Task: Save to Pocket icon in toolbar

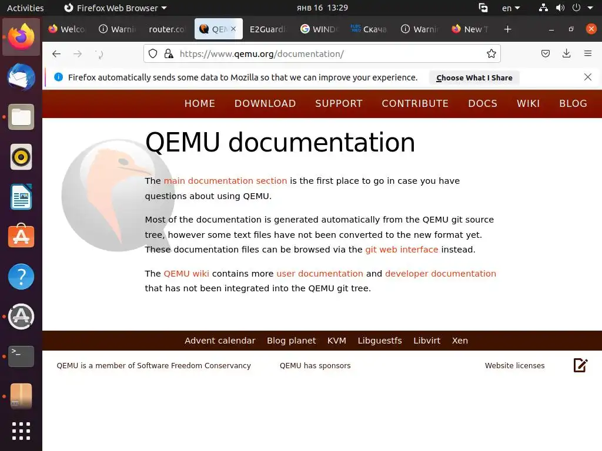Action: pos(546,53)
